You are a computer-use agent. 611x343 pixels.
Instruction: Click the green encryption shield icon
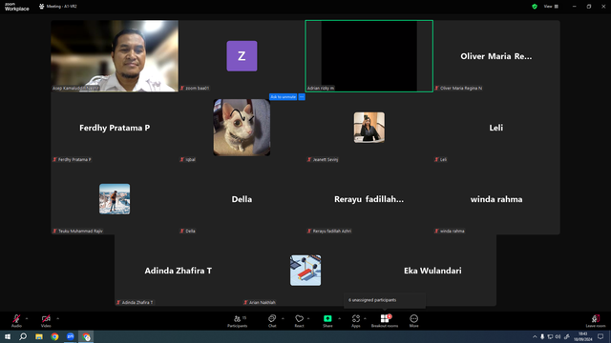coord(535,7)
